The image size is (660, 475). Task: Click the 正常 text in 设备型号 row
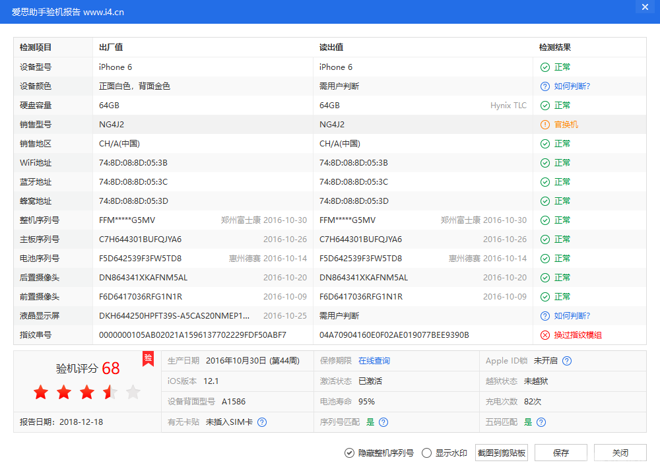tap(562, 67)
